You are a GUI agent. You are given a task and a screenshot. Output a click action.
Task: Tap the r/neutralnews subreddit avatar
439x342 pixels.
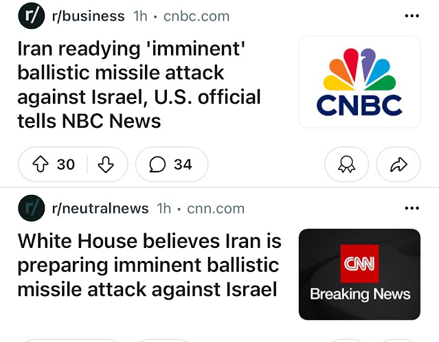tap(30, 207)
